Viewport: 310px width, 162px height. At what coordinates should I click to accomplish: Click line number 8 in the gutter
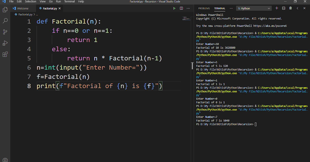(29, 86)
